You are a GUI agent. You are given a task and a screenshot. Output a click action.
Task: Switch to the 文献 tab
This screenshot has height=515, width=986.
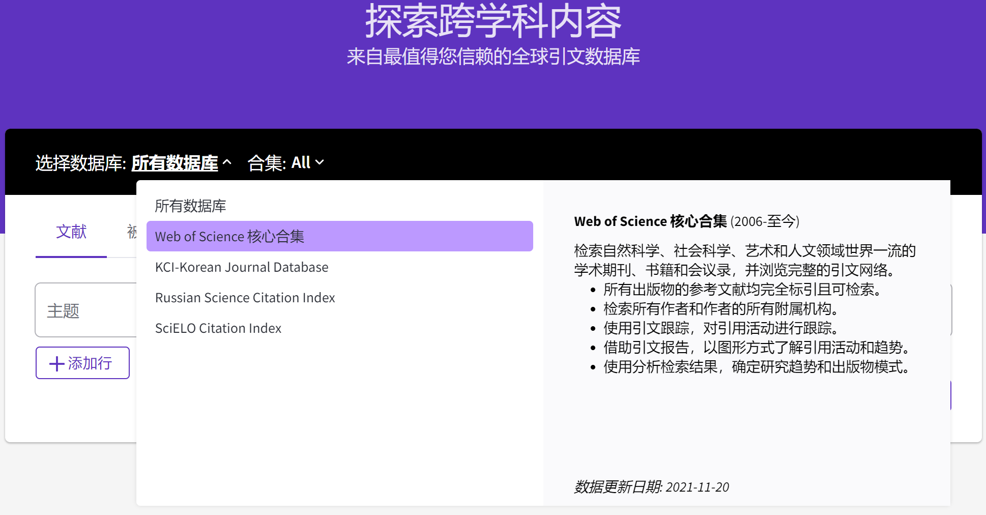click(x=71, y=232)
